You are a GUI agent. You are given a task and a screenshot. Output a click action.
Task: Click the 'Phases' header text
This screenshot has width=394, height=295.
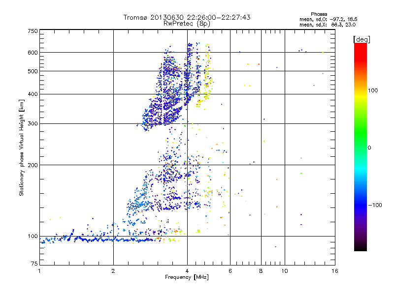319,14
